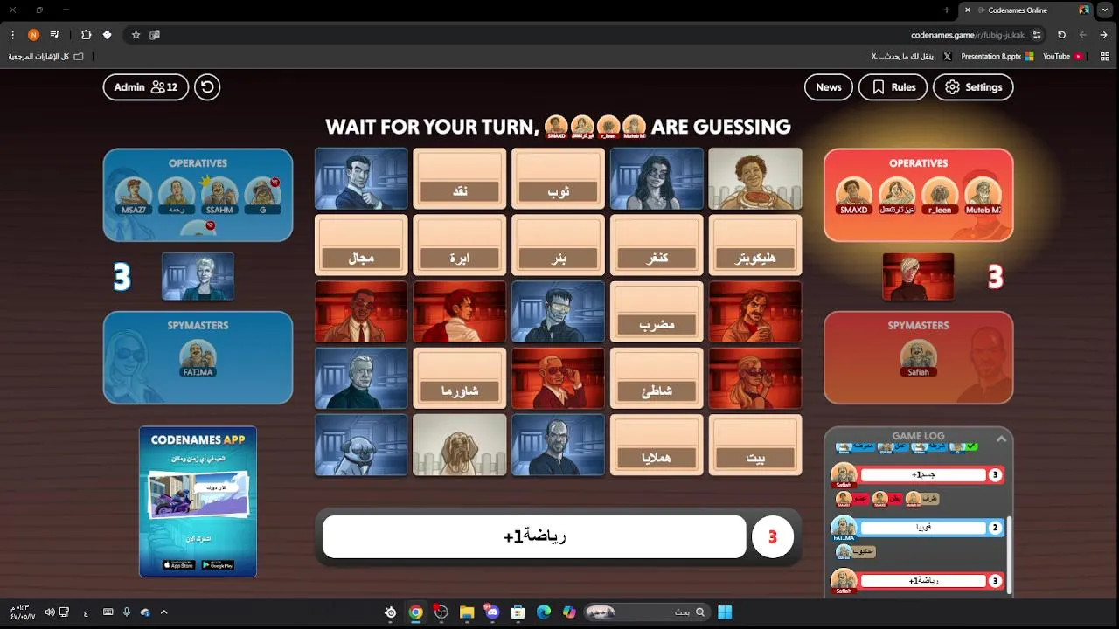Collapse the Game Log panel
Viewport: 1119px width, 629px height.
coord(1002,439)
